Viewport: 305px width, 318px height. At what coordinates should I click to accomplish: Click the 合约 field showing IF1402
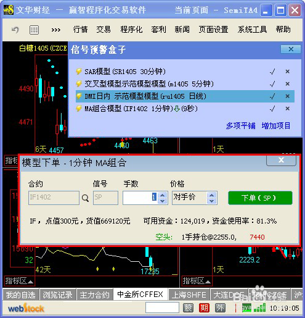click(x=54, y=198)
